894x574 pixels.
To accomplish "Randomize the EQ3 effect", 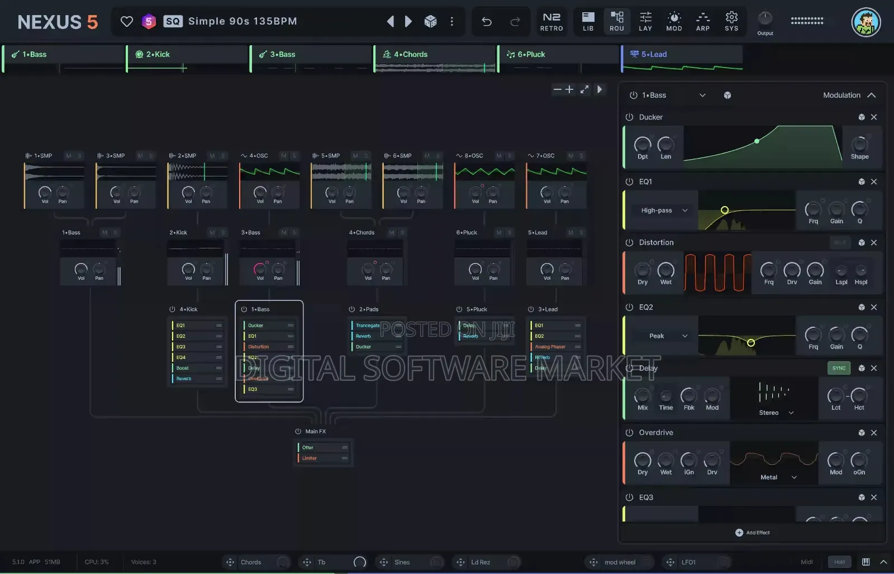I will (862, 498).
